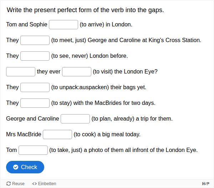The height and width of the screenshot is (188, 214).
Task: Click the '(to cook)' answer box
Action: point(57,134)
